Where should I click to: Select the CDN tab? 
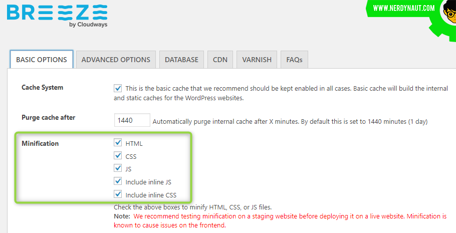coord(220,60)
